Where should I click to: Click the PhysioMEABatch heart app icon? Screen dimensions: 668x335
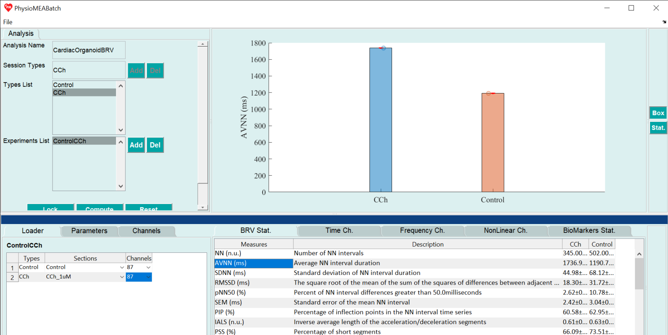click(x=8, y=8)
